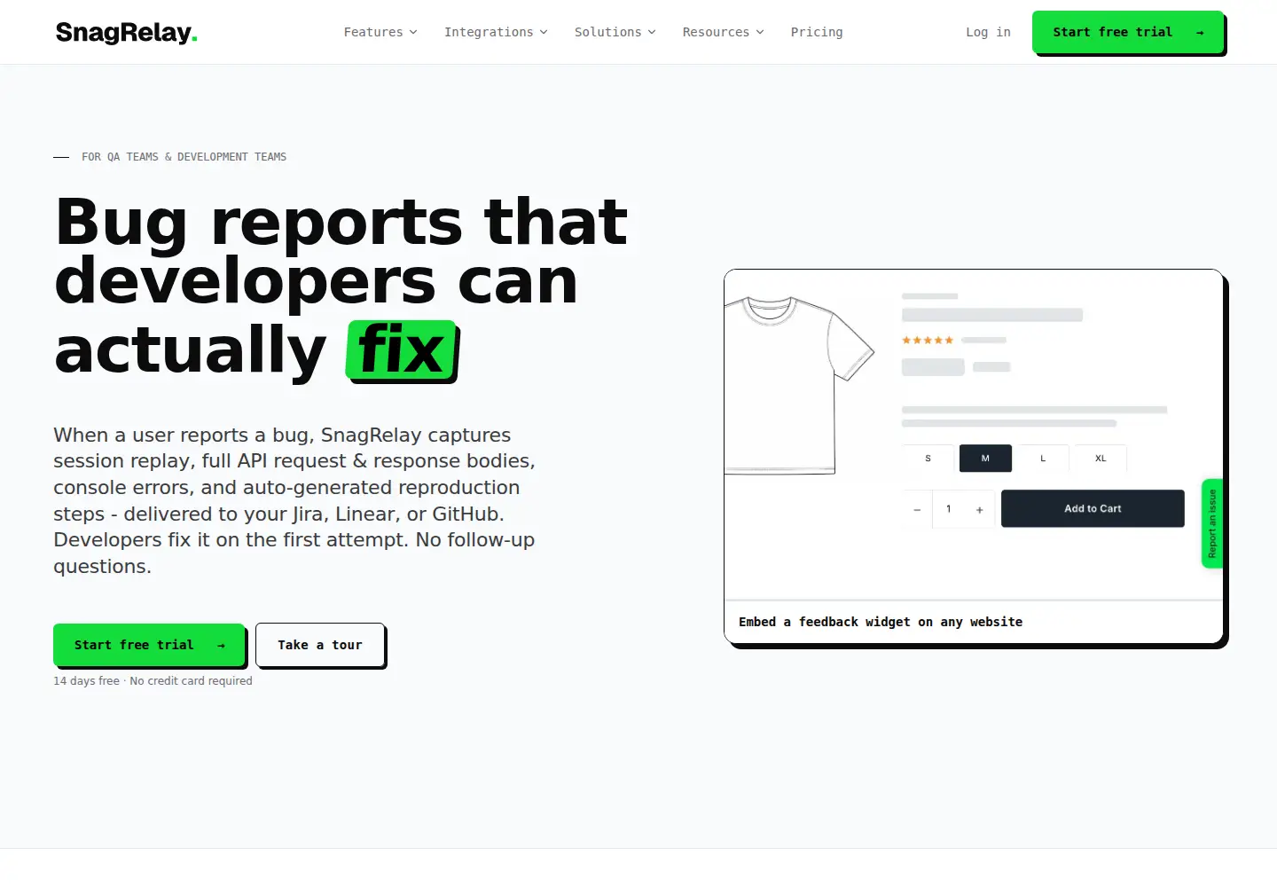Click the five-star product rating

point(928,340)
